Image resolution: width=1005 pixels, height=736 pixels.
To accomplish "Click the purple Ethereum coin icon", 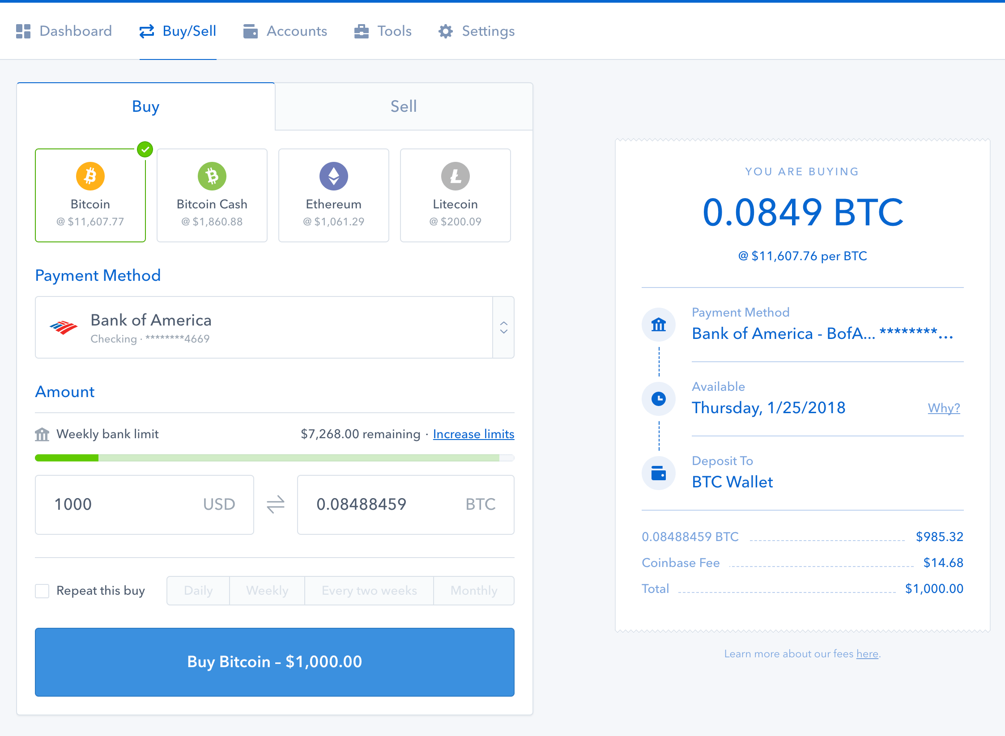I will tap(334, 176).
